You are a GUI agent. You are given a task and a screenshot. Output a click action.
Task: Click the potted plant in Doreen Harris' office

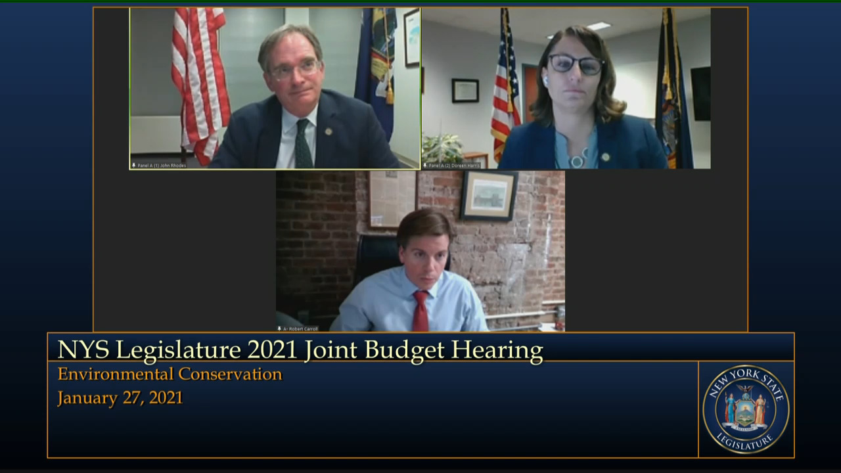(x=442, y=148)
